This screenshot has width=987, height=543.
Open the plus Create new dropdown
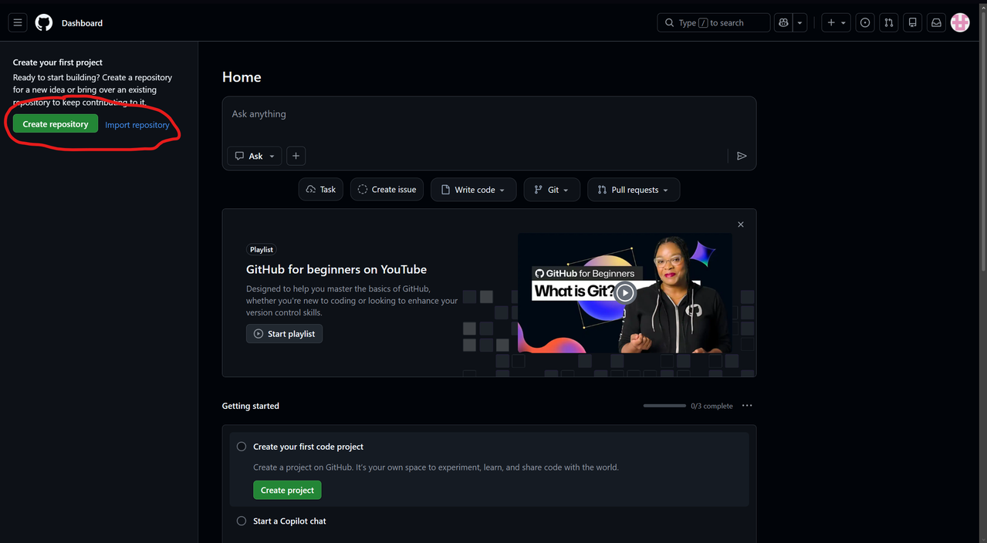[x=836, y=23]
